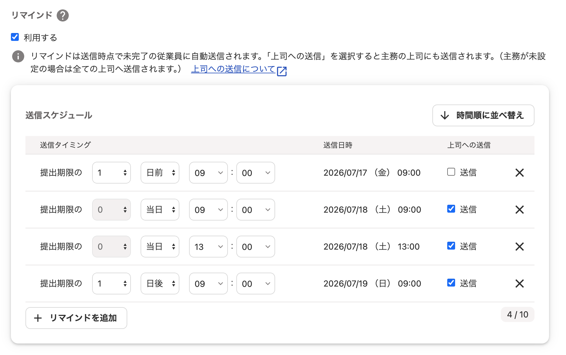This screenshot has height=355, width=566.
Task: Click the disabled 0 stepper in the 13:00 row
Action: point(112,247)
